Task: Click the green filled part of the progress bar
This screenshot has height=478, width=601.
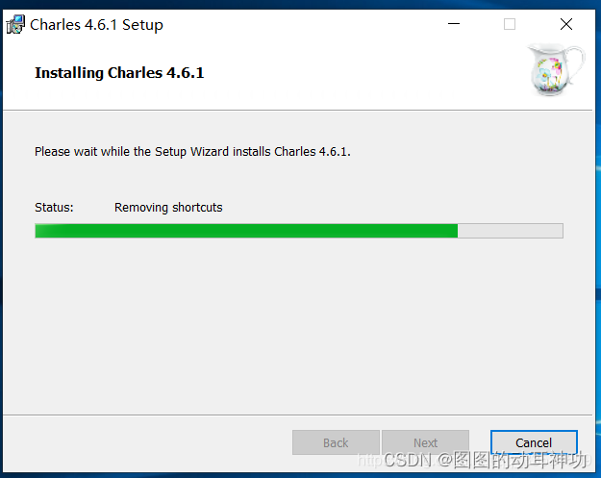Action: click(x=246, y=231)
